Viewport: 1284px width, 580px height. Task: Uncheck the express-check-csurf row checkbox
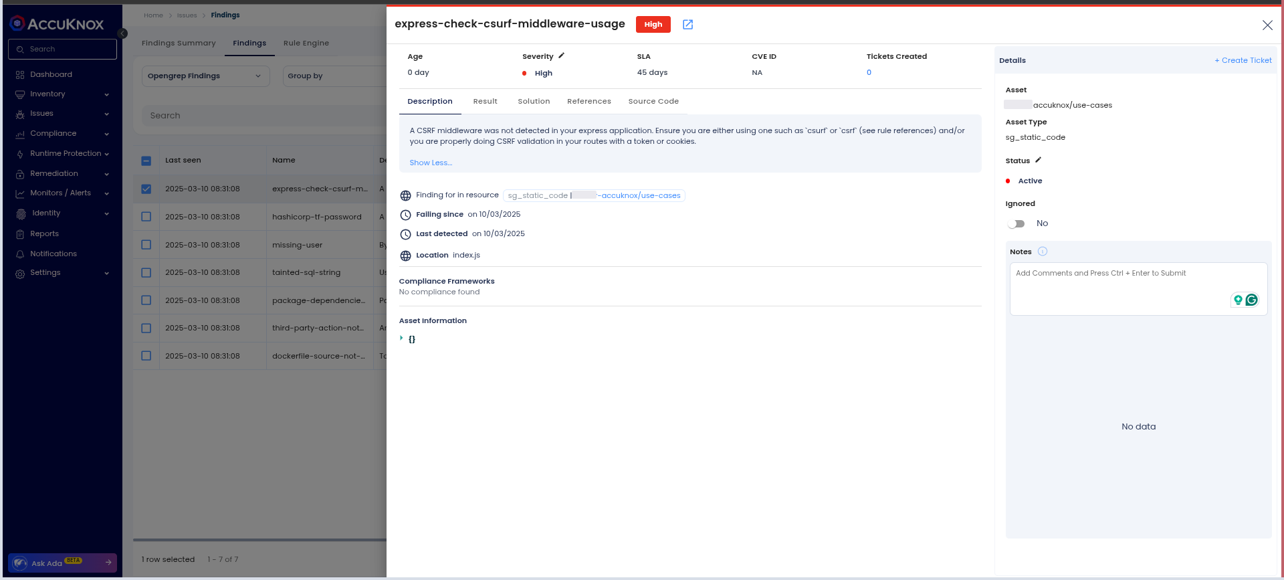pyautogui.click(x=146, y=189)
